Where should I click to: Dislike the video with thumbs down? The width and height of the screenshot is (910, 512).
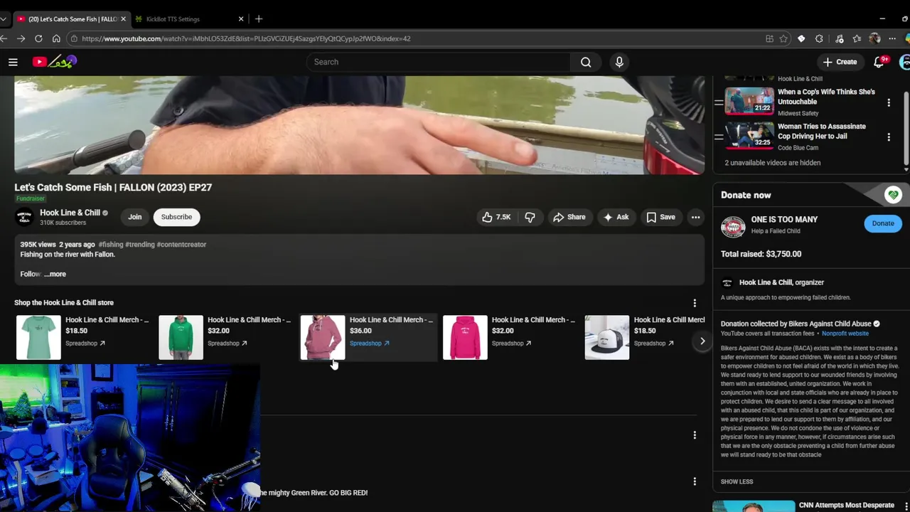click(x=530, y=217)
